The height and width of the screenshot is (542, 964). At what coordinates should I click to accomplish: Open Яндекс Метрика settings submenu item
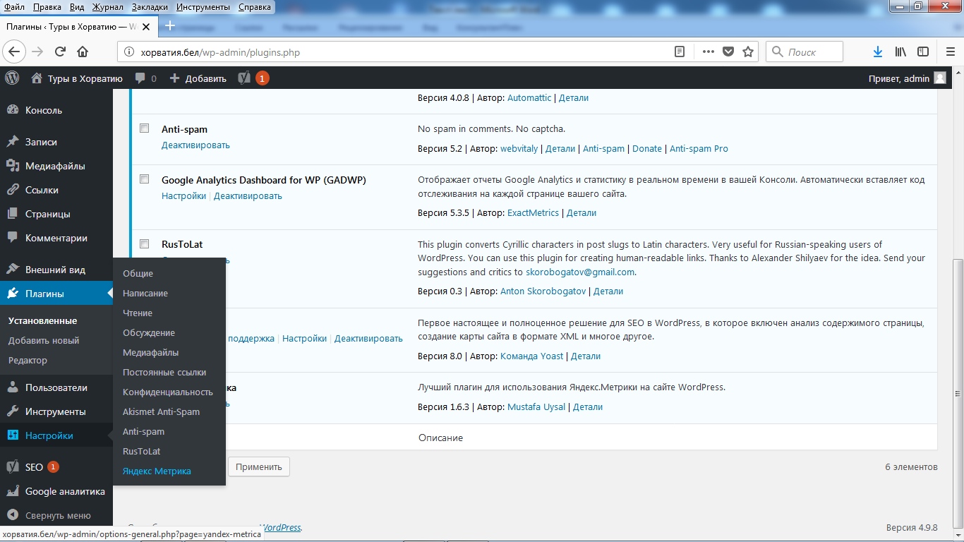click(x=157, y=471)
